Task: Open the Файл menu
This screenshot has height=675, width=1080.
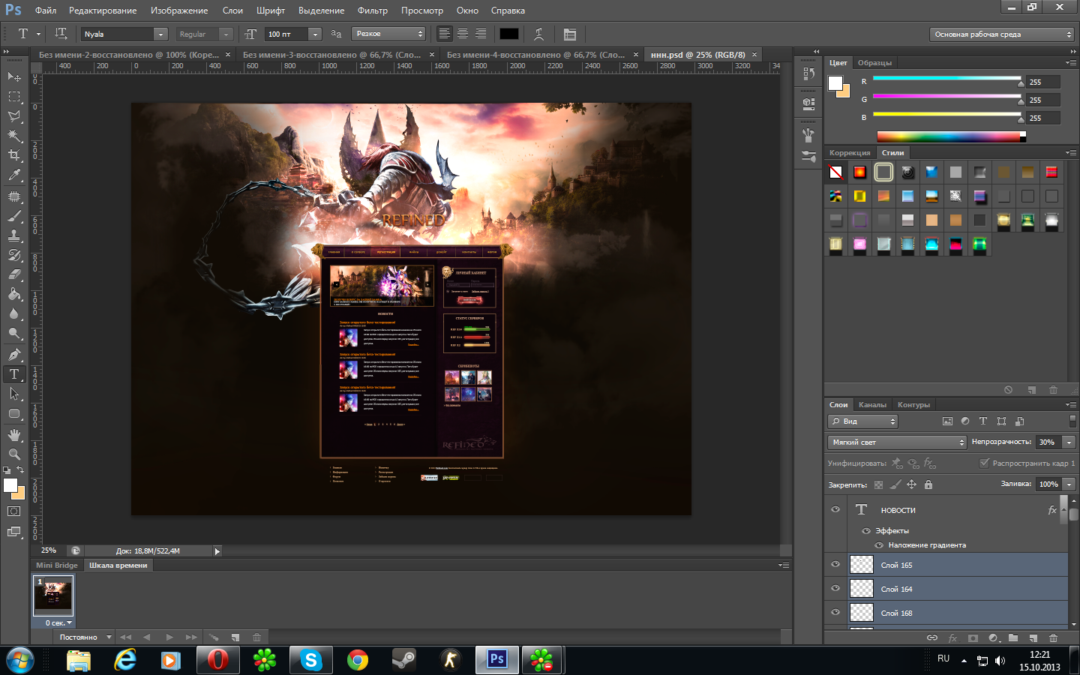Action: click(x=46, y=10)
